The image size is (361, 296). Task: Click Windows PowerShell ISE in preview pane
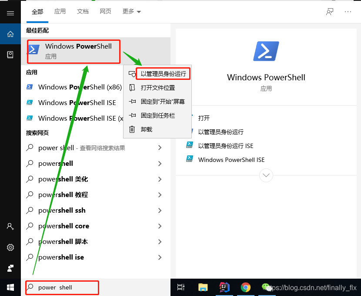tap(231, 160)
